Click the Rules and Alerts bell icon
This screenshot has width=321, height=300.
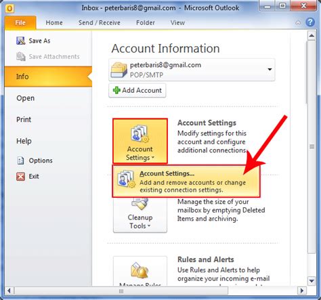pyautogui.click(x=140, y=270)
